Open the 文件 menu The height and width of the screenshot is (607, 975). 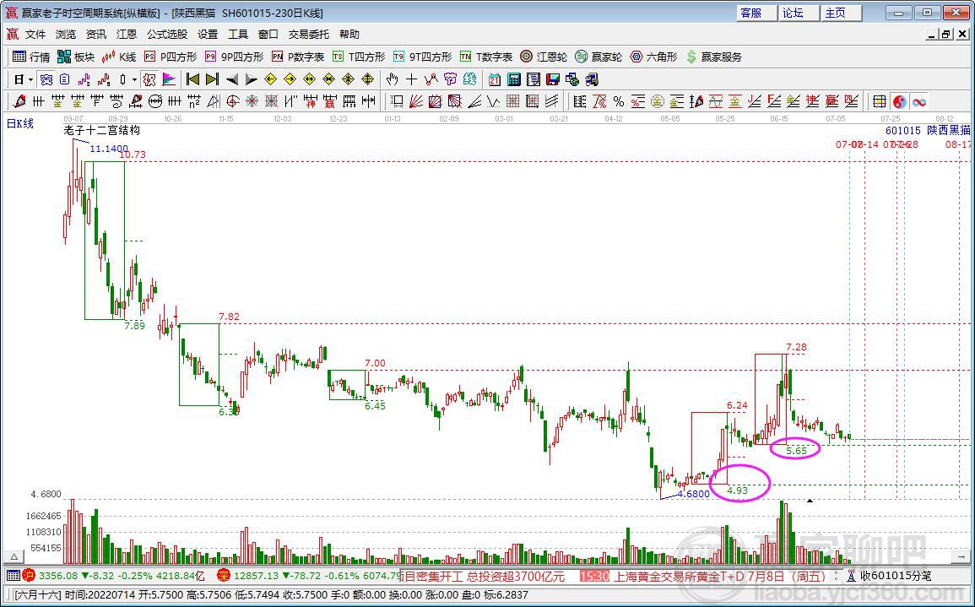(x=35, y=35)
